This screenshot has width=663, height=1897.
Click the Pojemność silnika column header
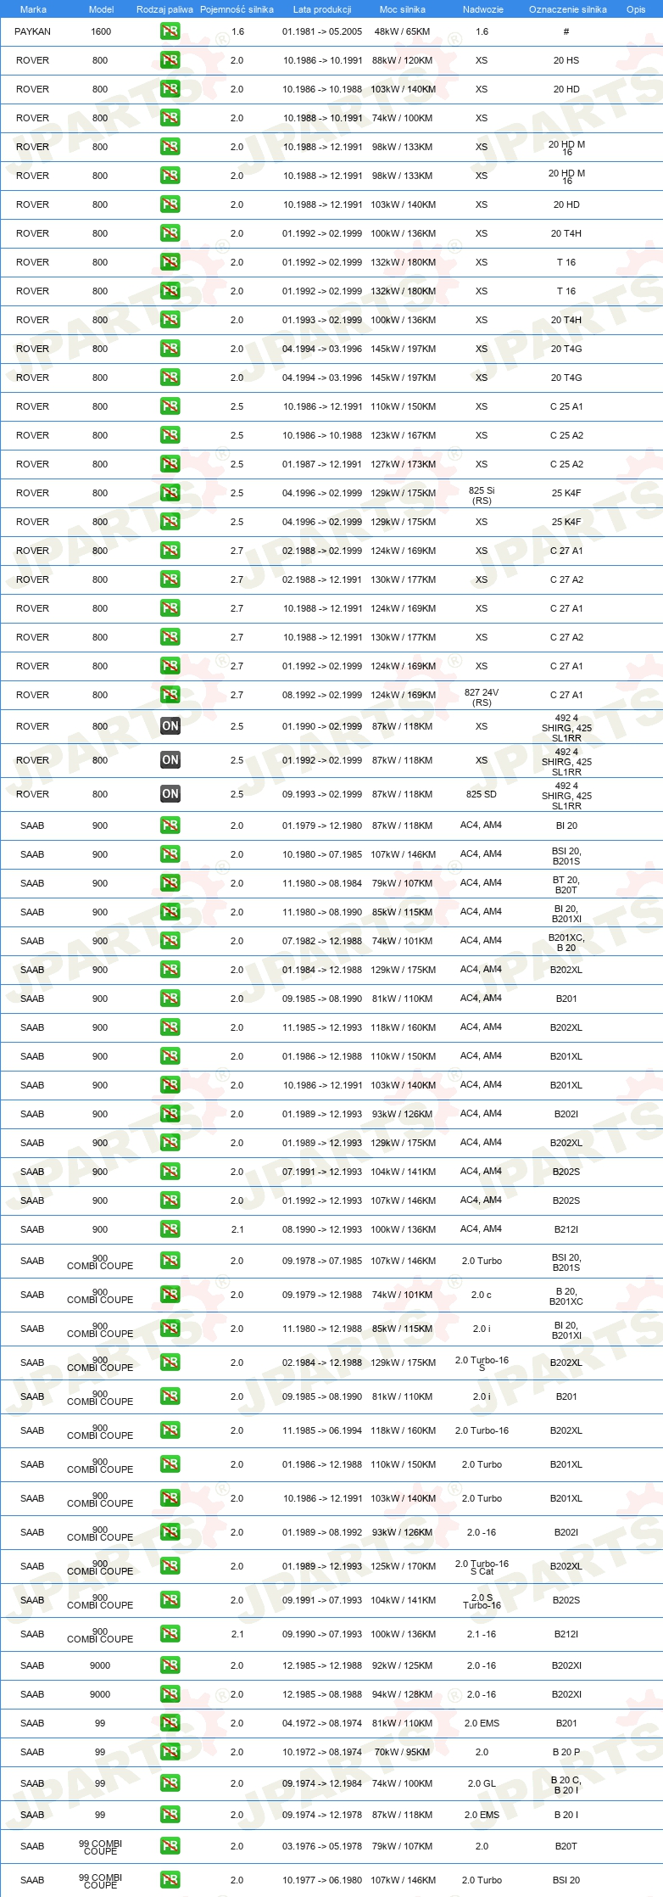(237, 9)
